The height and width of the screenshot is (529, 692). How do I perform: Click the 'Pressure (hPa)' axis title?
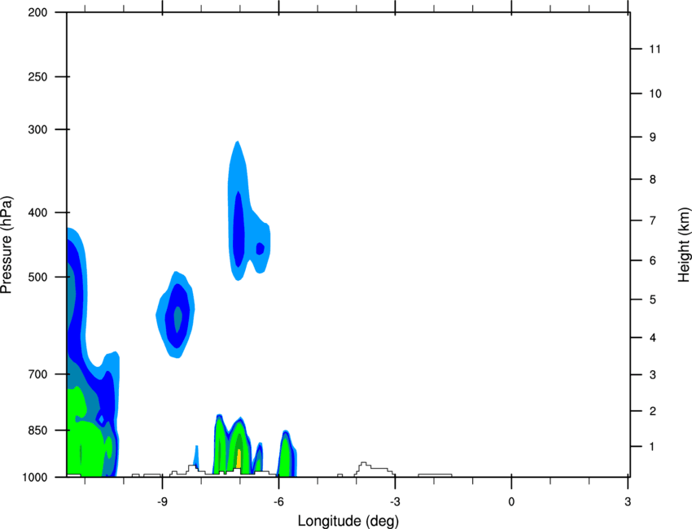point(7,245)
